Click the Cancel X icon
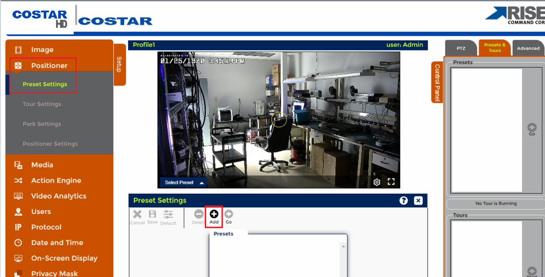545x277 pixels. click(x=138, y=214)
